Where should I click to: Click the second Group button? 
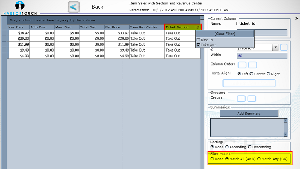click(251, 99)
